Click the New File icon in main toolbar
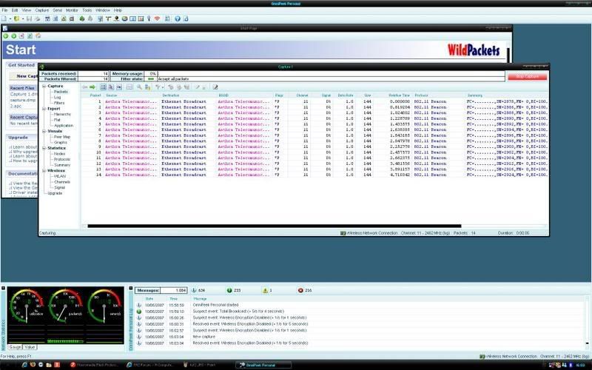 pos(5,18)
